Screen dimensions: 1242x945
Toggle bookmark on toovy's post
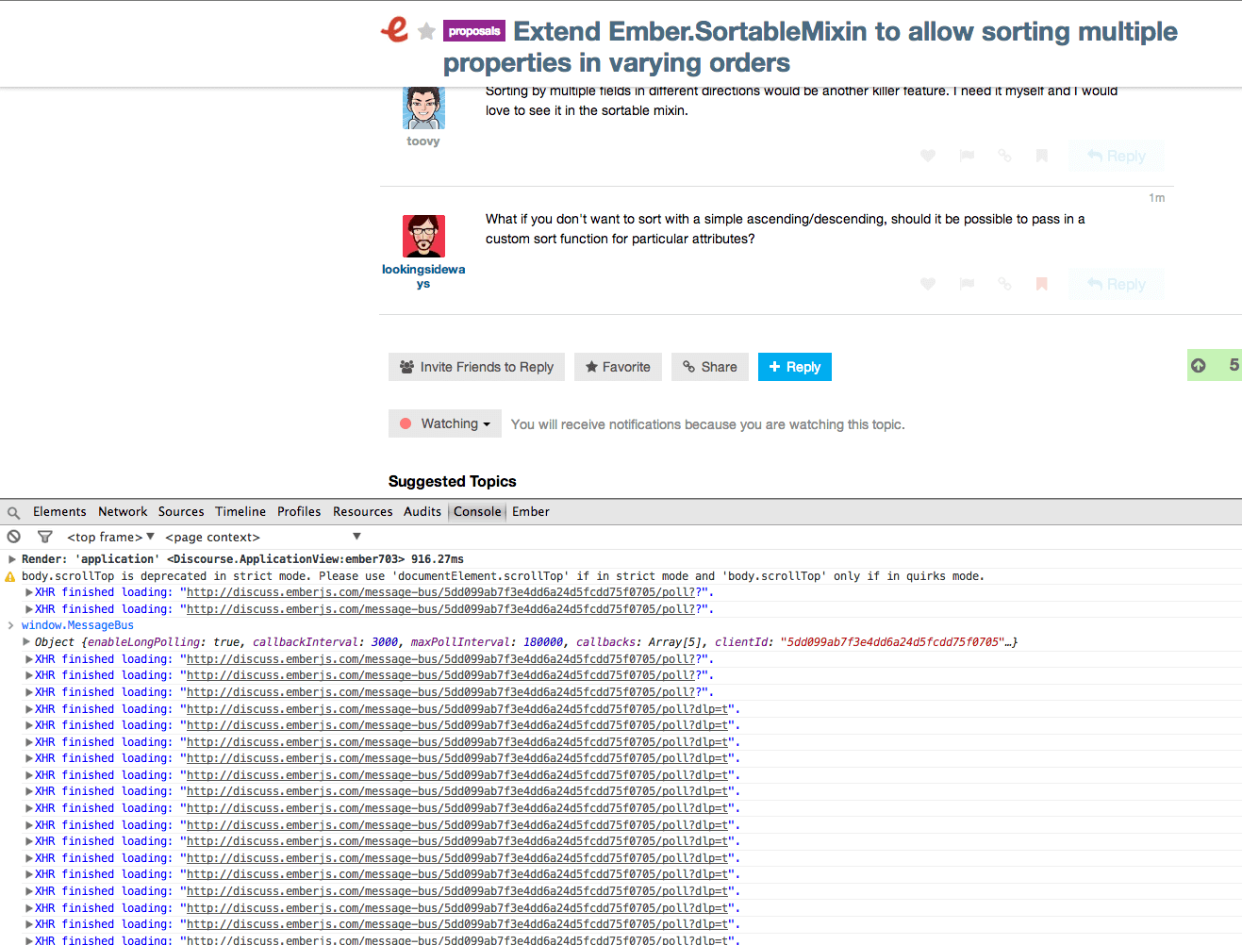pyautogui.click(x=1042, y=156)
